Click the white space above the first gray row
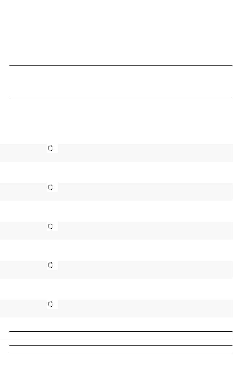This screenshot has height=366, width=233. tap(121, 121)
